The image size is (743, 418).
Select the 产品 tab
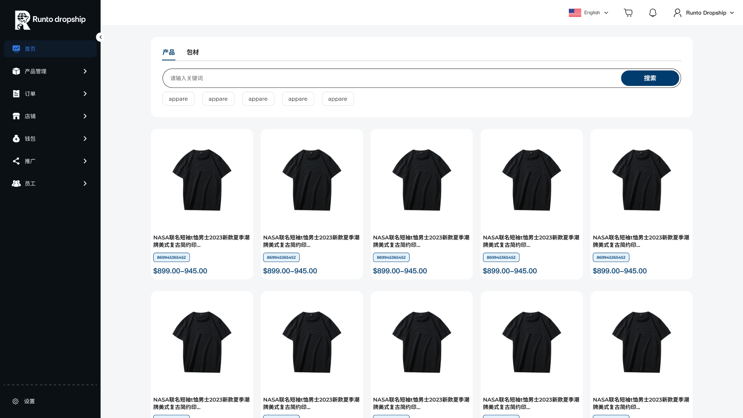coord(169,52)
